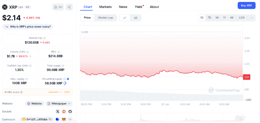
Task: Open the Yield tab
Action: click(x=139, y=7)
